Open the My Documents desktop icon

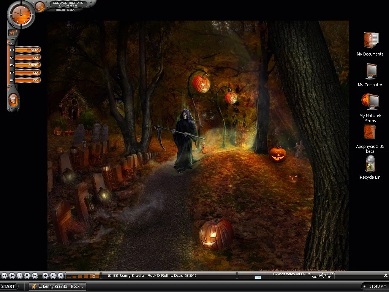coord(370,41)
